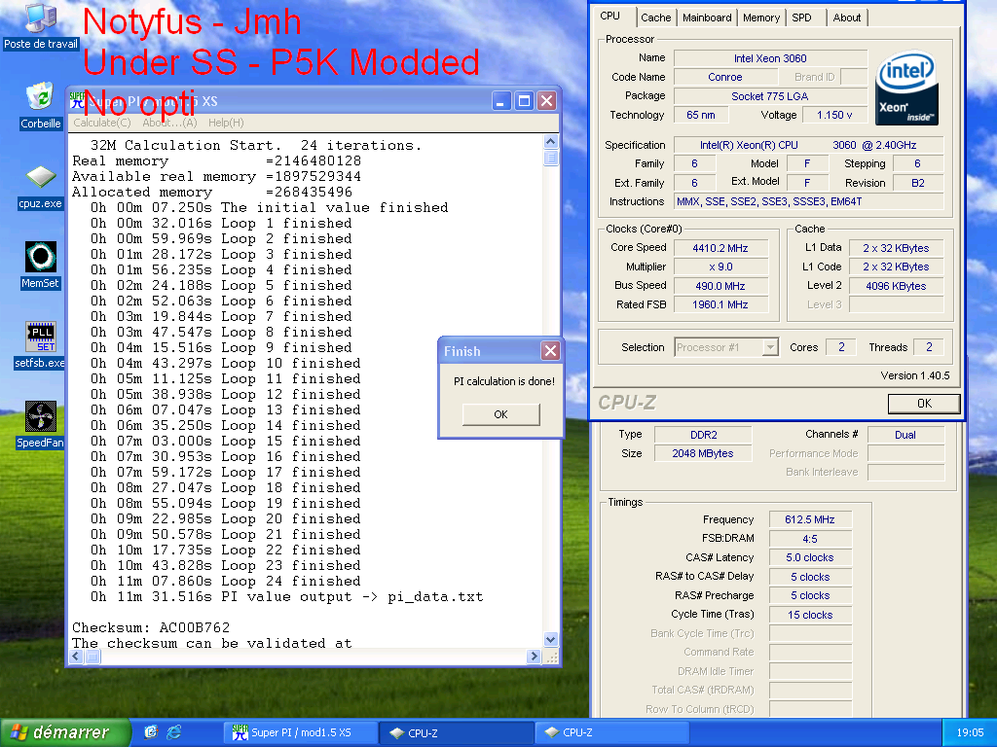Image resolution: width=997 pixels, height=747 pixels.
Task: Click the memory Frequency value 612.5 MHz
Action: [809, 519]
